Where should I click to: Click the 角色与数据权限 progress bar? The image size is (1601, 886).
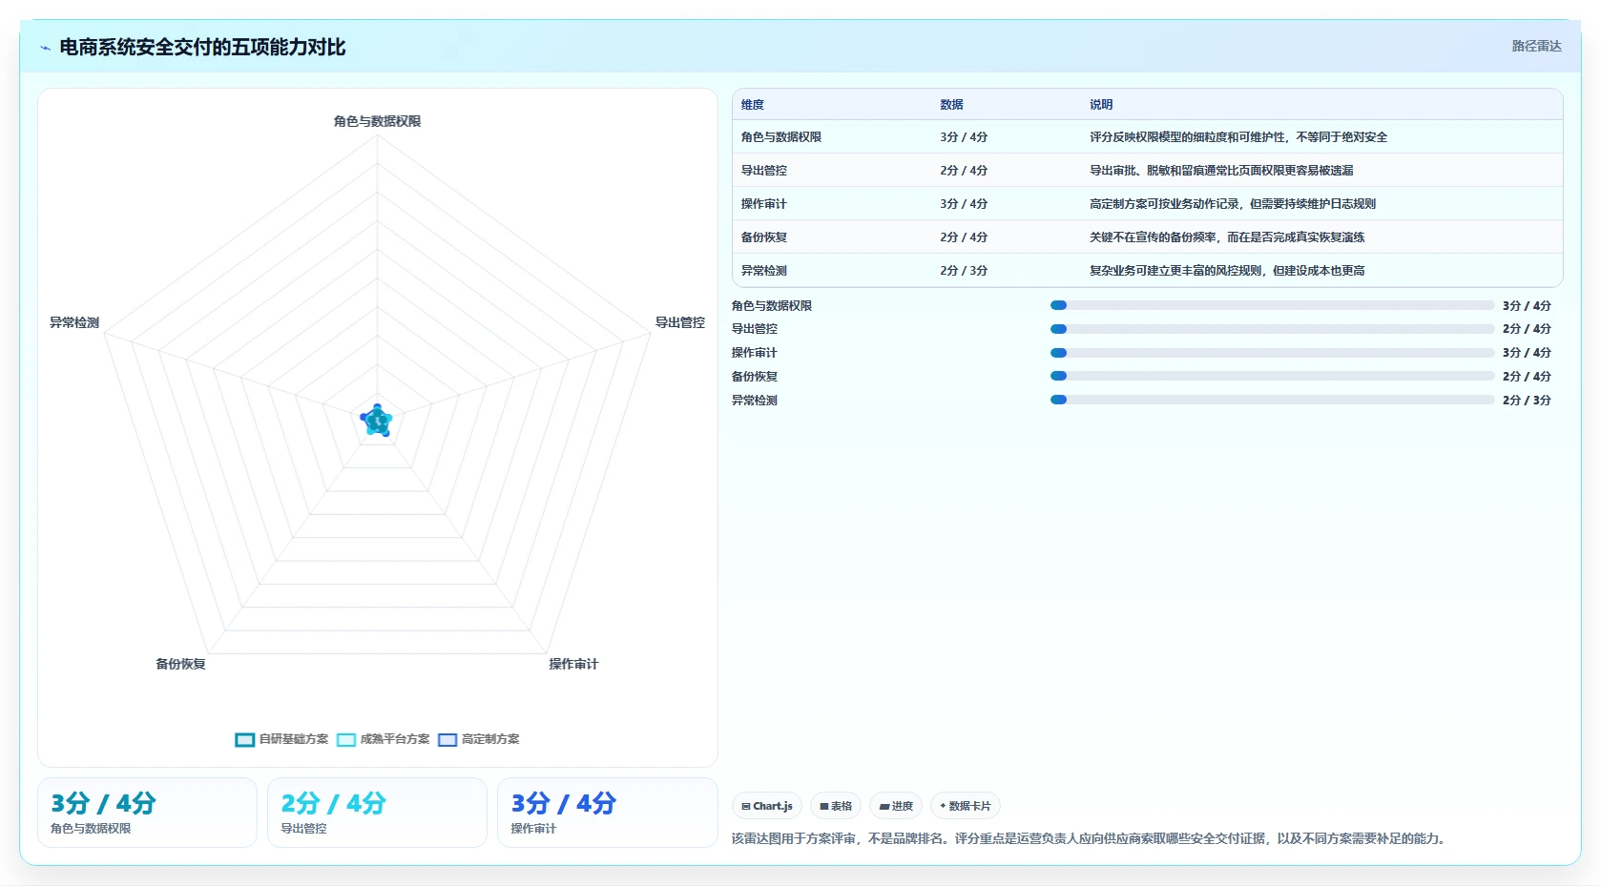(1272, 305)
